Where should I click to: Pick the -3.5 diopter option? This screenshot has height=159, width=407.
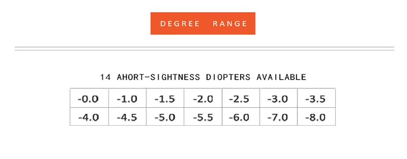[x=316, y=98]
